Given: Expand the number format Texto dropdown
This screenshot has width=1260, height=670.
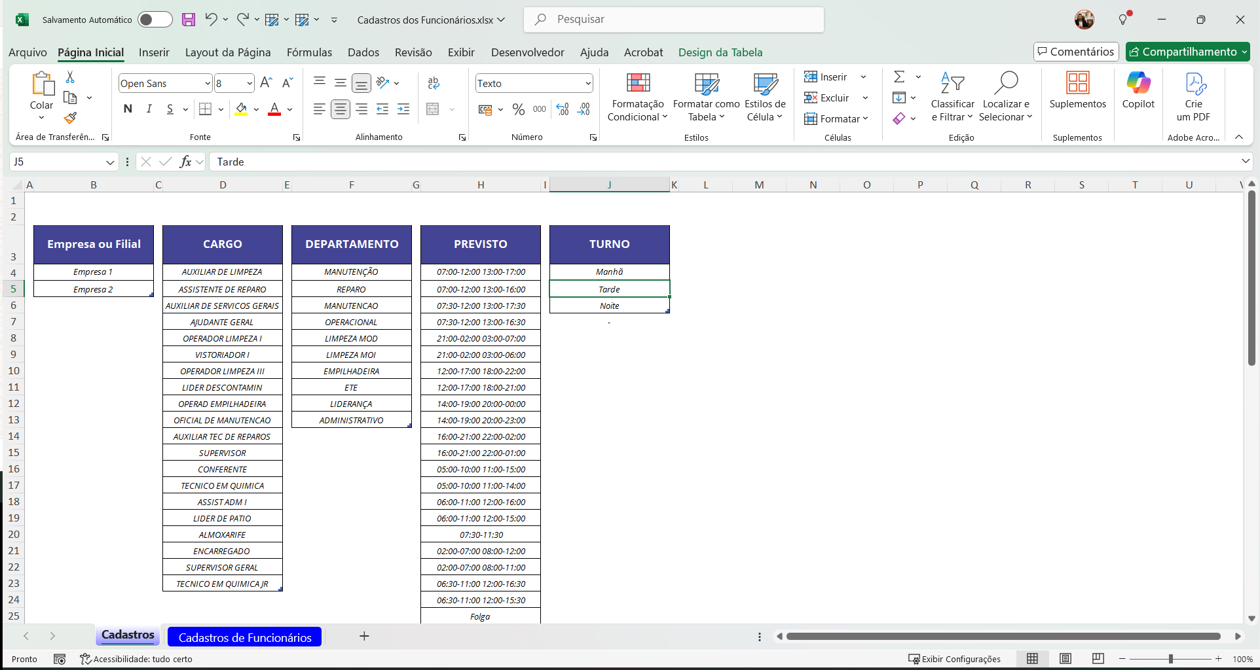Looking at the screenshot, I should (588, 84).
